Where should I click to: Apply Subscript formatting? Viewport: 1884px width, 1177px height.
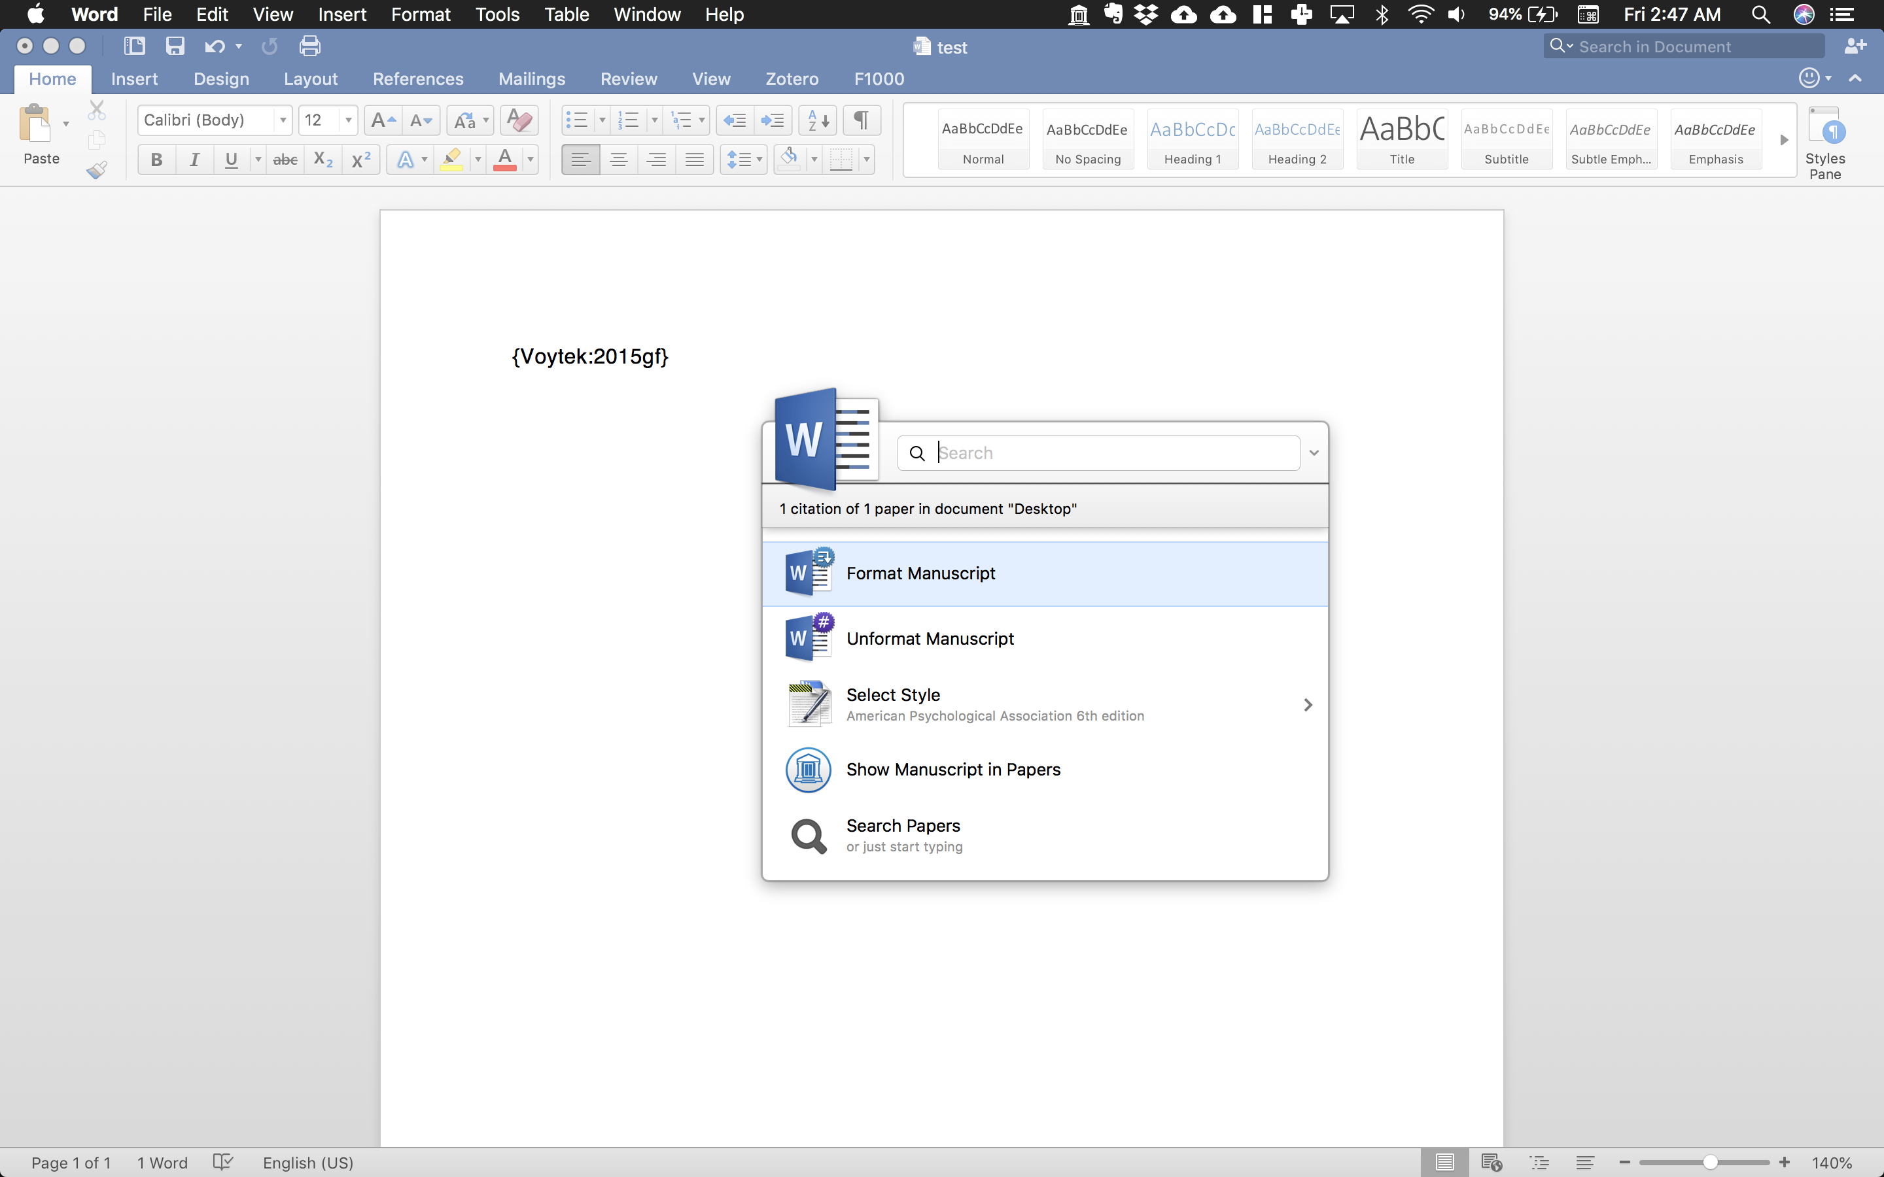[x=323, y=160]
